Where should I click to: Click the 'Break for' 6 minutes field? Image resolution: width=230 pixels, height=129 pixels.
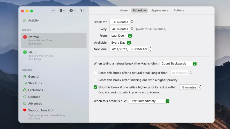click(x=120, y=22)
